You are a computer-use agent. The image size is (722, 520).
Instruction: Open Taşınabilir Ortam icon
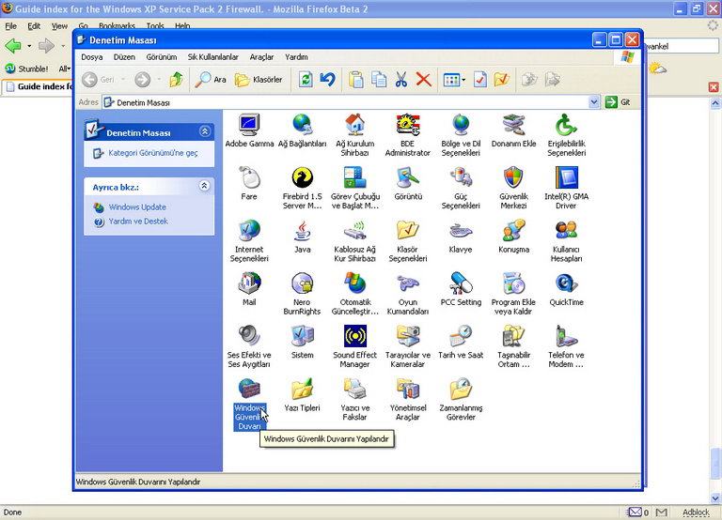(x=513, y=337)
